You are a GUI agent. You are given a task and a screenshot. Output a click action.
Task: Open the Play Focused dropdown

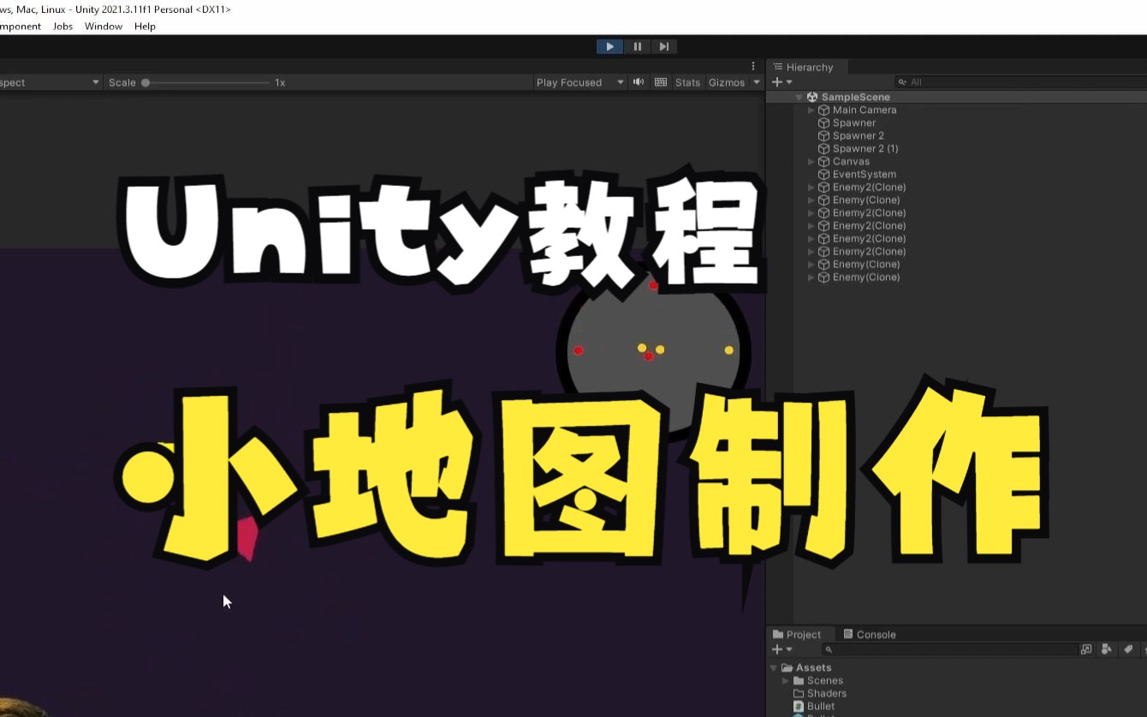579,81
